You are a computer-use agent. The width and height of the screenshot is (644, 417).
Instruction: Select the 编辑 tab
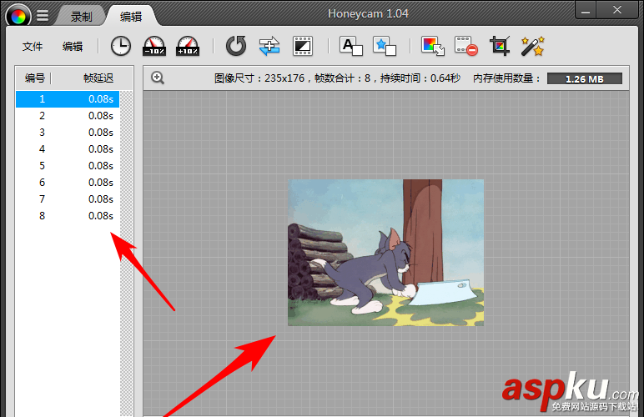pos(131,17)
